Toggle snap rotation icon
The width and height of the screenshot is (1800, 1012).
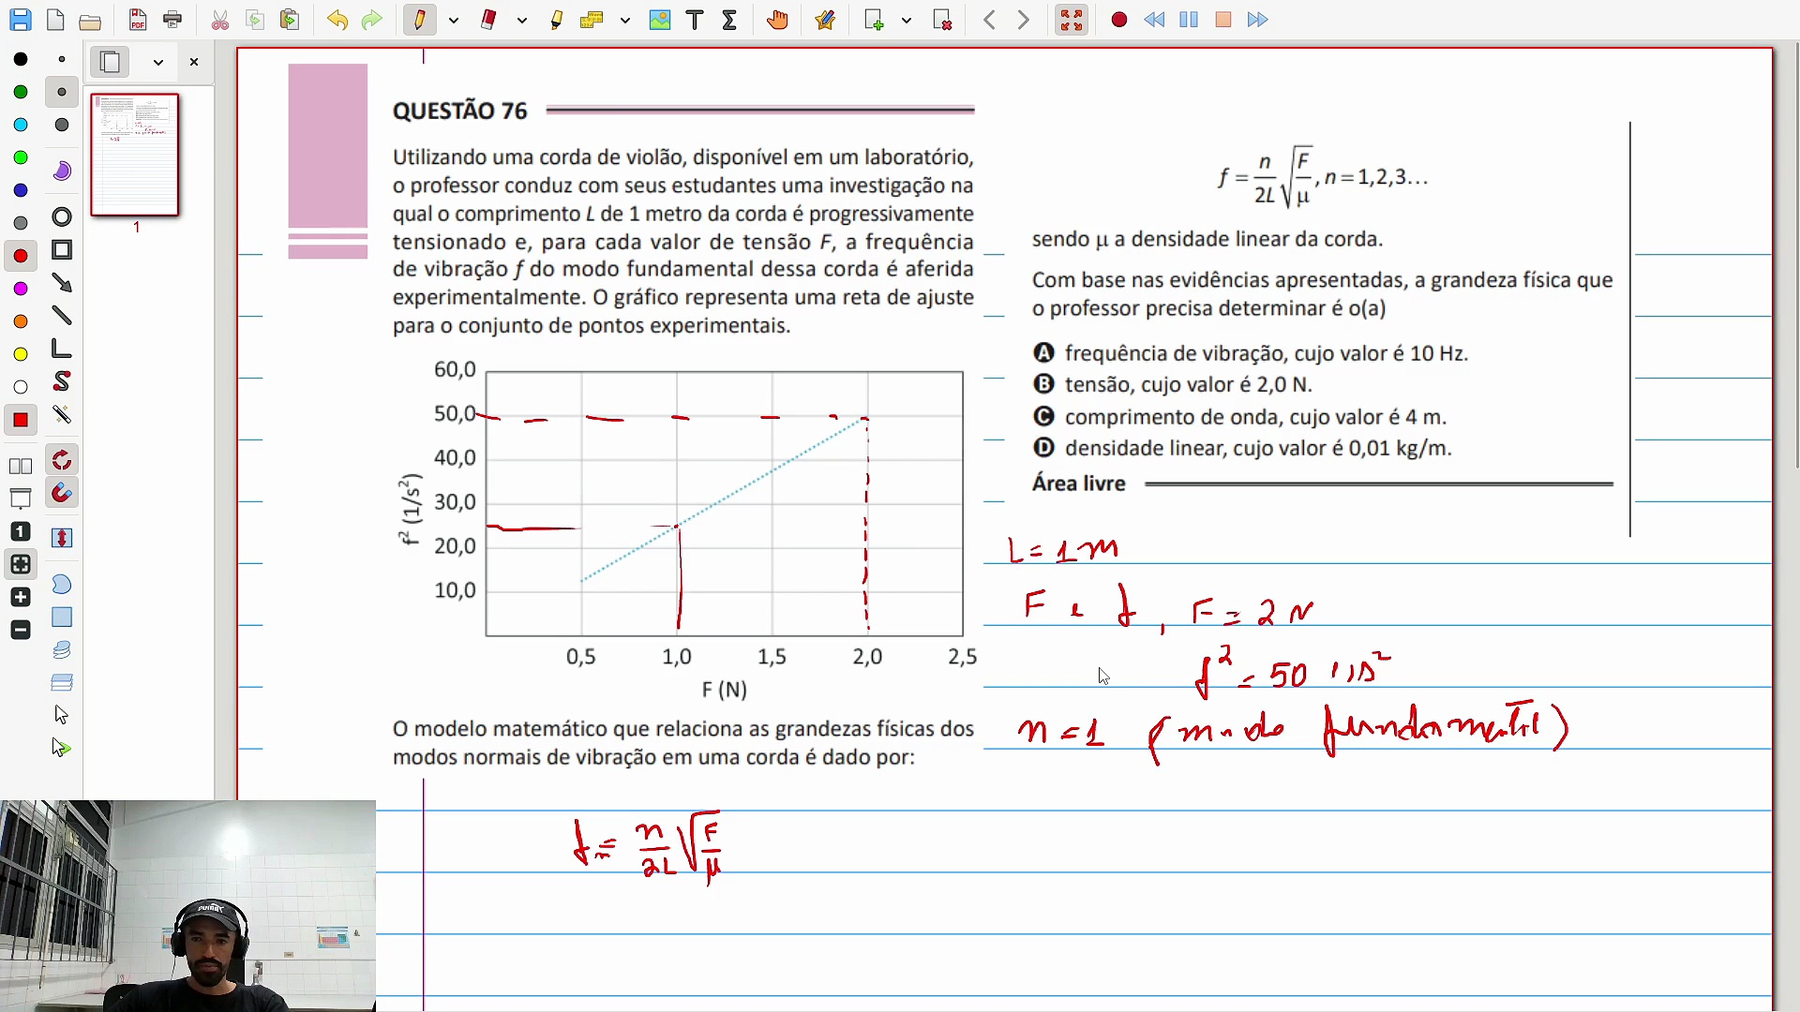62,460
